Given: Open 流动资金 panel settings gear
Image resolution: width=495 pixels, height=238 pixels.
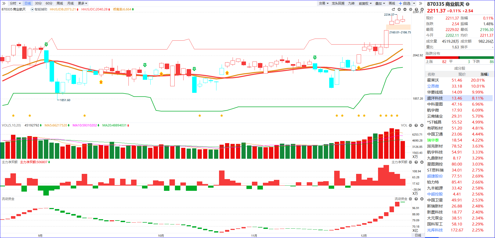Looking at the screenshot, I should tap(410, 199).
